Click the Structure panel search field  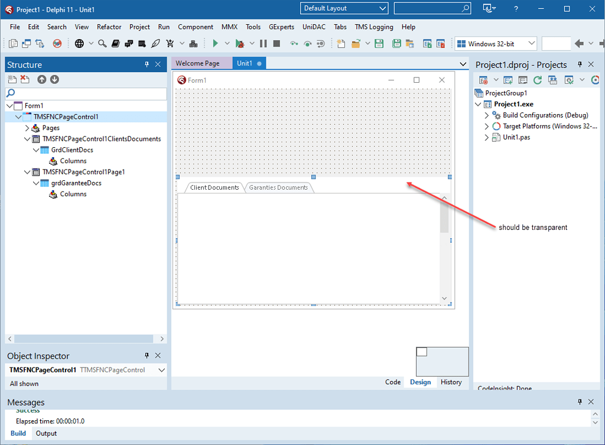tap(86, 93)
